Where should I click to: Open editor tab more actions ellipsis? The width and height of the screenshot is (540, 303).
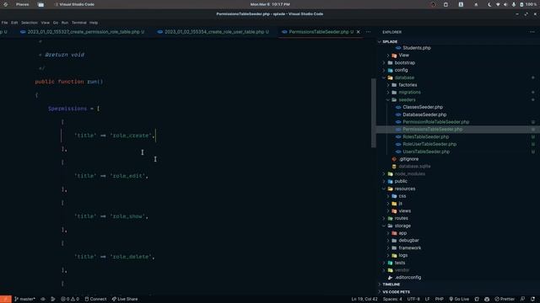coord(368,32)
